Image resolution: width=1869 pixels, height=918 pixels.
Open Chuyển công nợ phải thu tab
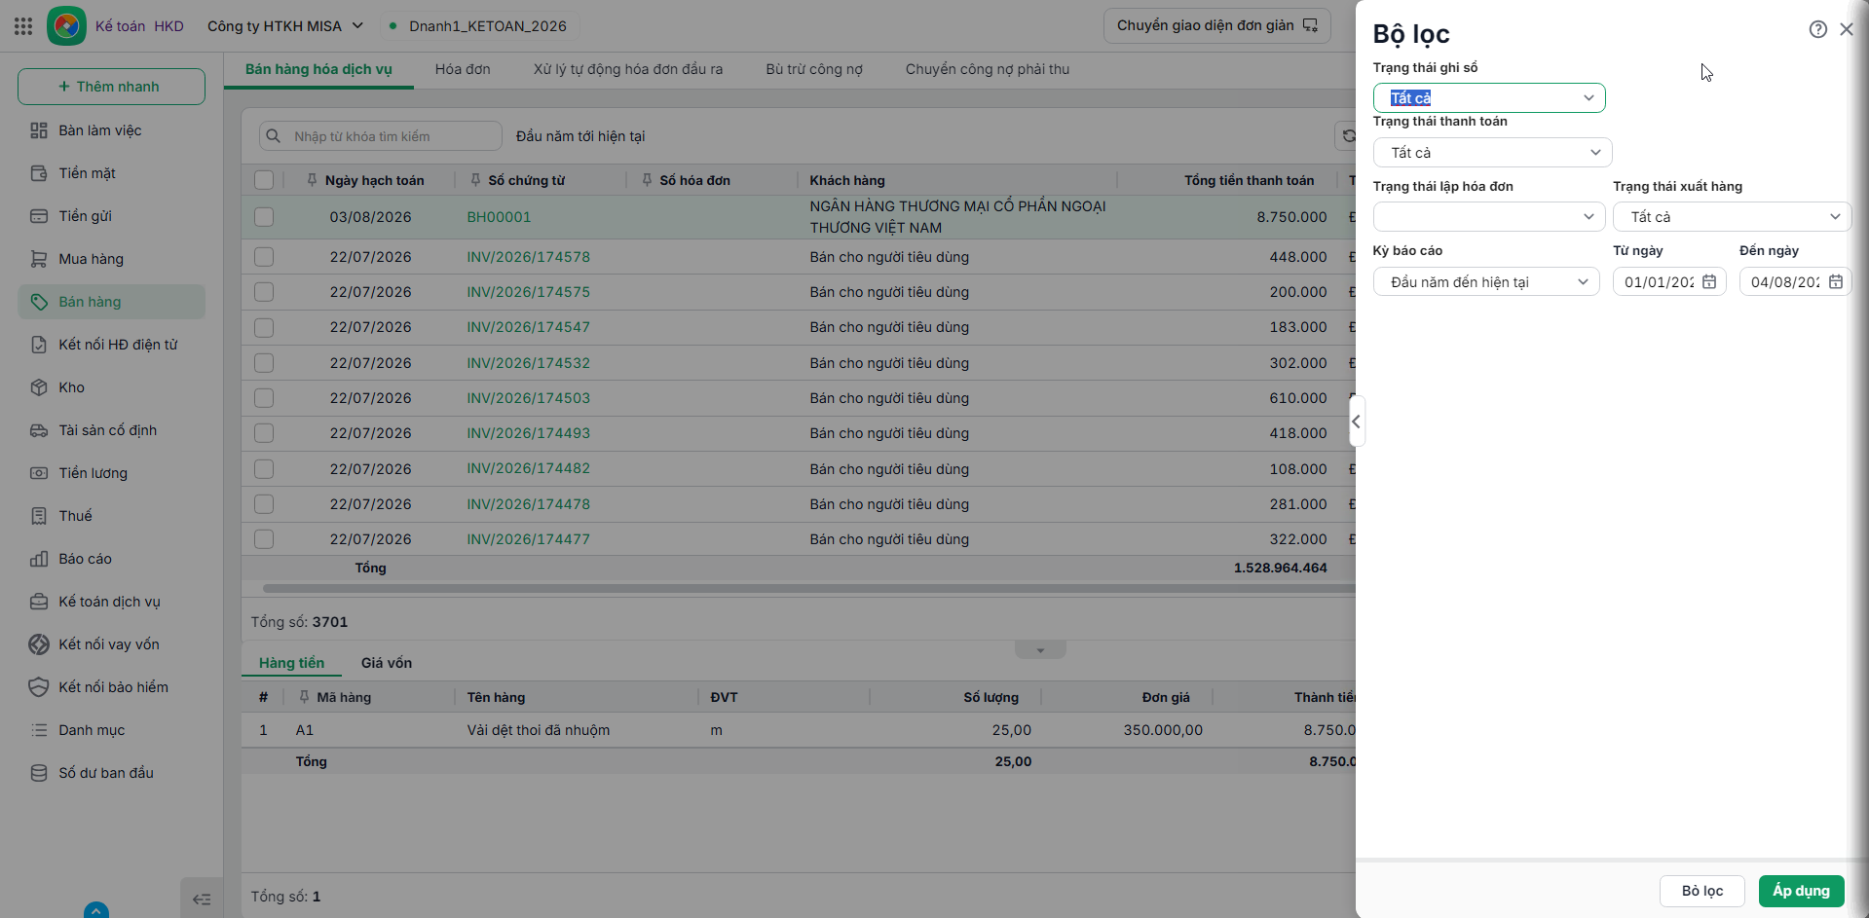click(x=988, y=69)
